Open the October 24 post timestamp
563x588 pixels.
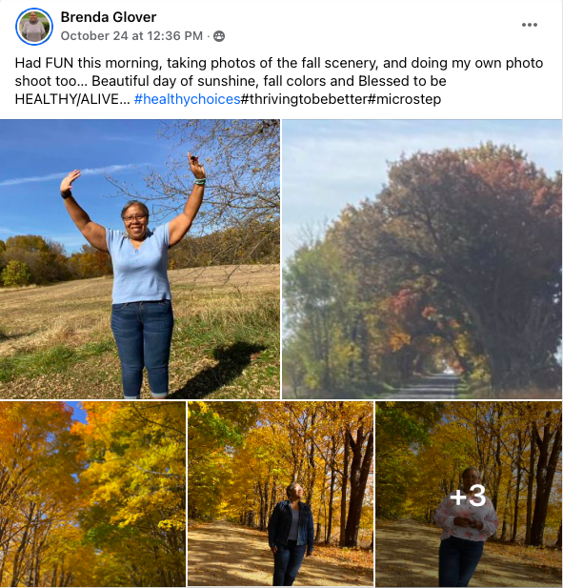point(131,36)
